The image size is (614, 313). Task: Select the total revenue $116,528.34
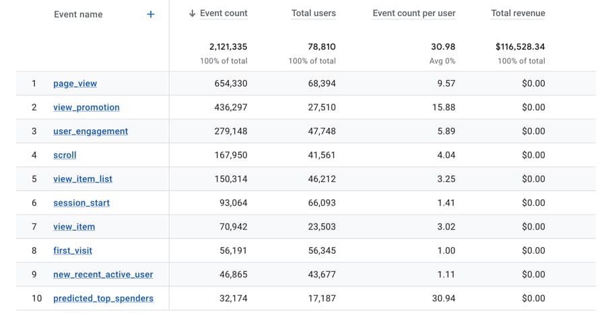pyautogui.click(x=520, y=46)
